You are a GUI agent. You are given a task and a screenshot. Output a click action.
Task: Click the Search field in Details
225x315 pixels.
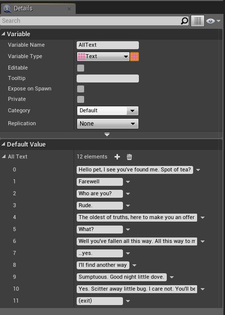pos(91,21)
